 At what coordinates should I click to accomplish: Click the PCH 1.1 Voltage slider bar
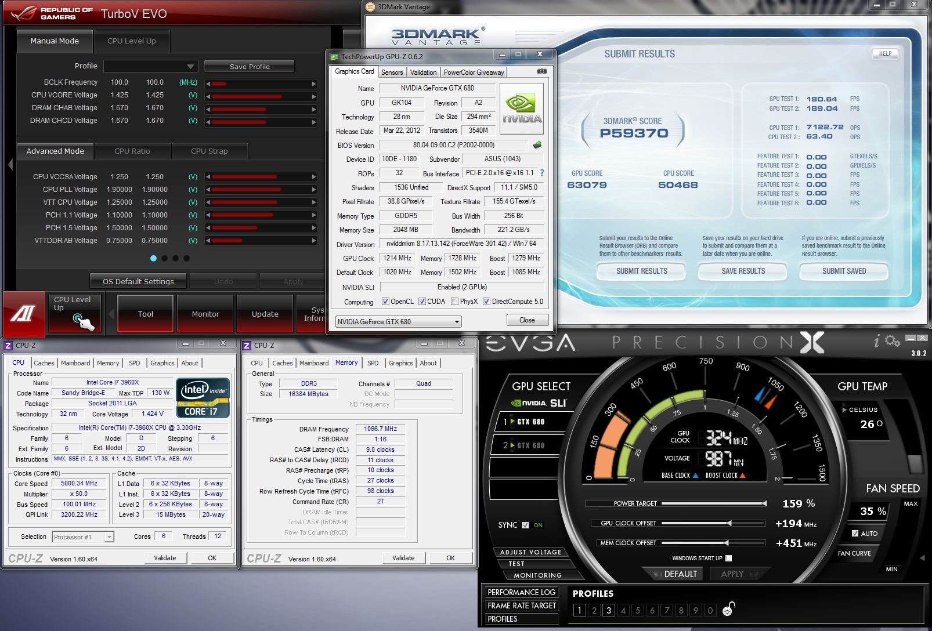click(261, 215)
